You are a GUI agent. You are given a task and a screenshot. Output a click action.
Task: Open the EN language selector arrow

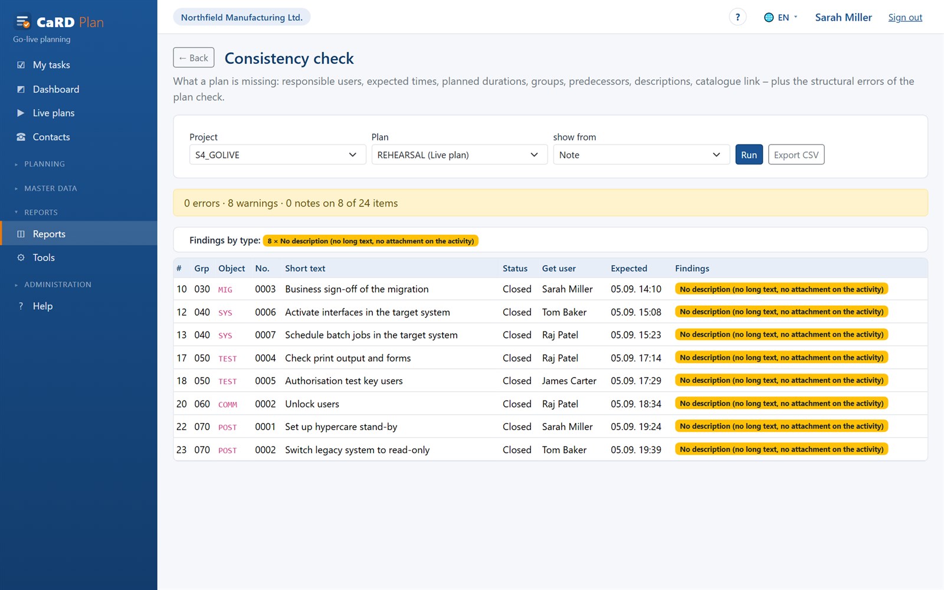click(795, 17)
